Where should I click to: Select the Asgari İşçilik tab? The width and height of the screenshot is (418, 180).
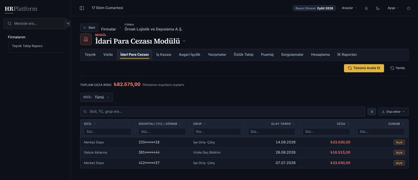click(189, 55)
